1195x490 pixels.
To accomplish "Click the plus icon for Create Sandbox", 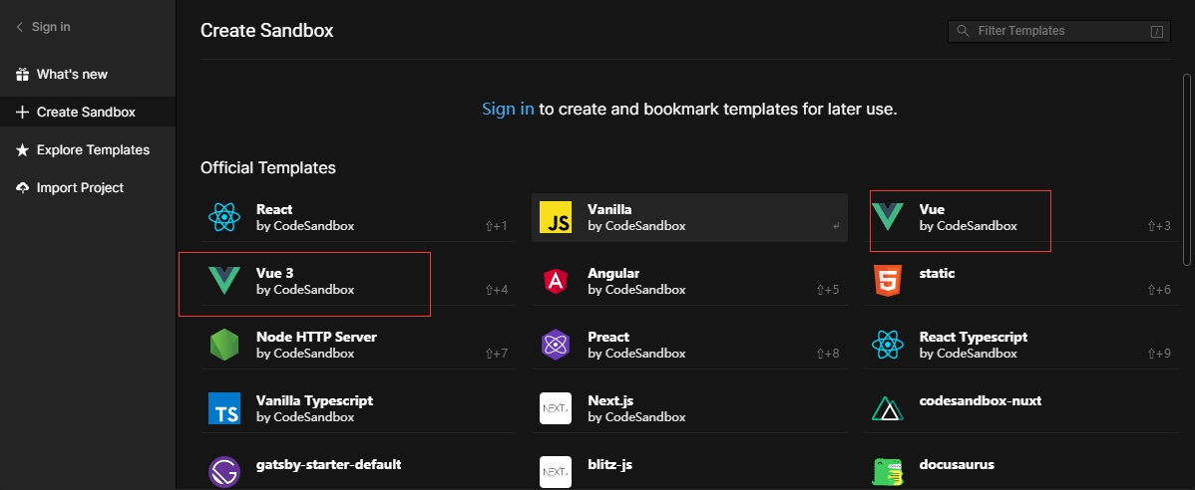I will click(x=22, y=112).
